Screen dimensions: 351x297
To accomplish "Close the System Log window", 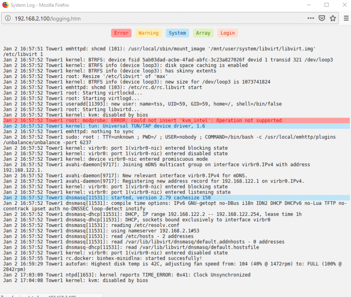I will [345, 5].
